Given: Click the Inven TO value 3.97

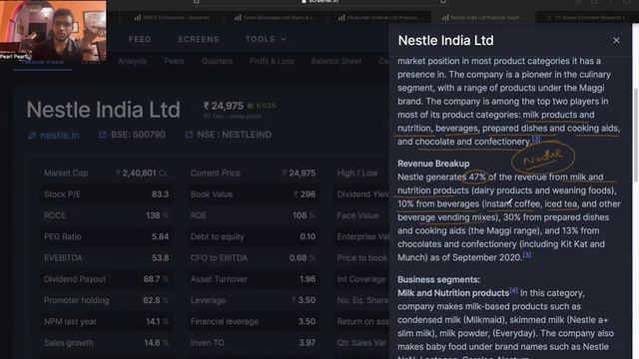Looking at the screenshot, I should tap(307, 343).
